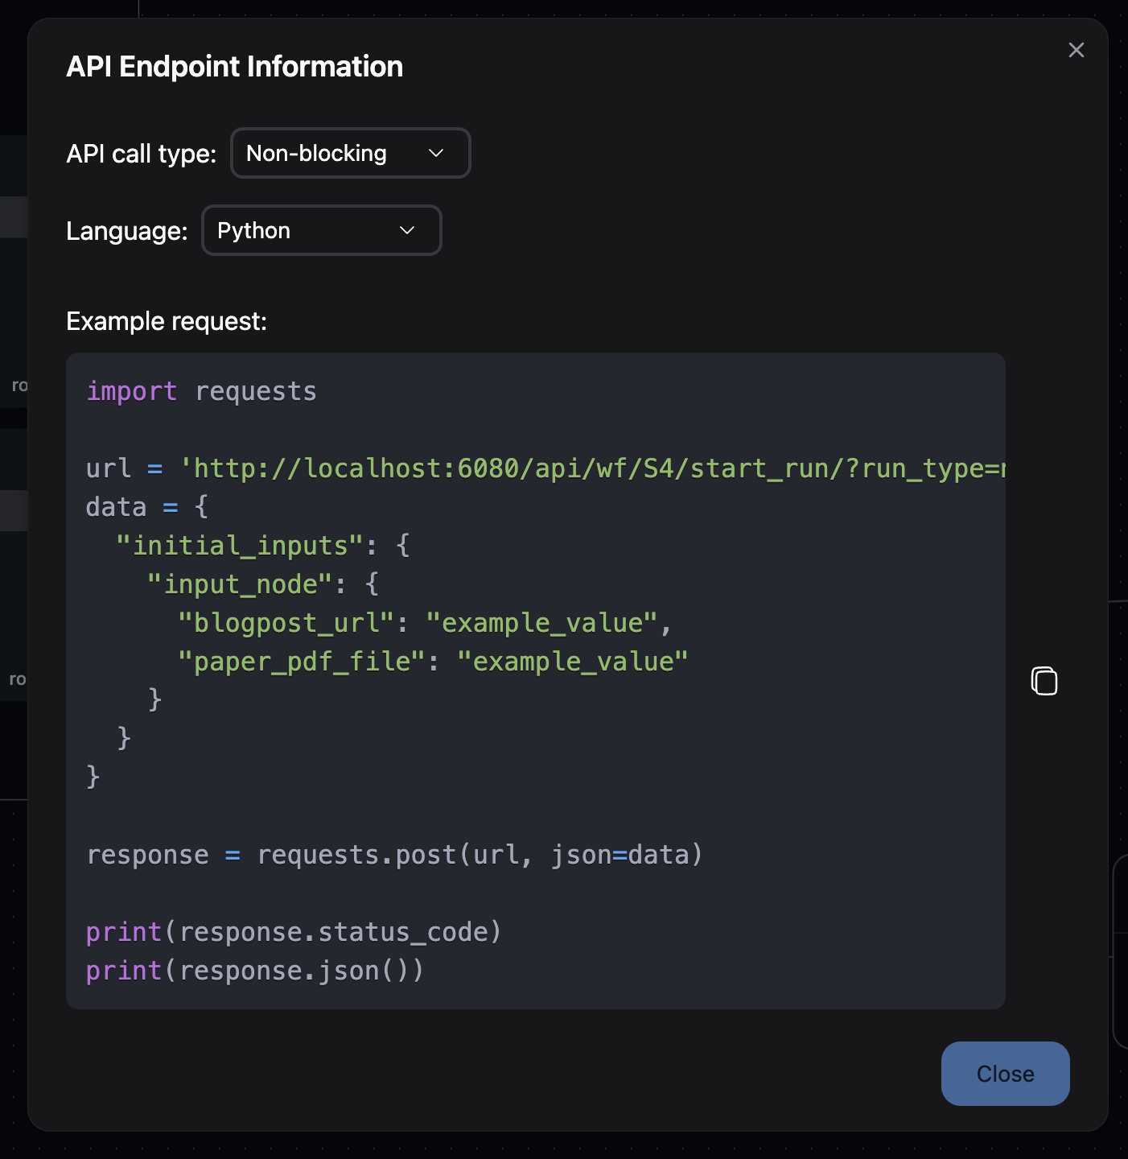This screenshot has width=1128, height=1159.
Task: Click the "blogpost_url" line in code
Action: click(x=425, y=623)
